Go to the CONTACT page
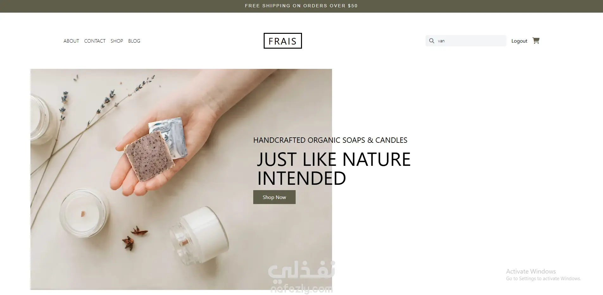This screenshot has width=603, height=295. (95, 41)
